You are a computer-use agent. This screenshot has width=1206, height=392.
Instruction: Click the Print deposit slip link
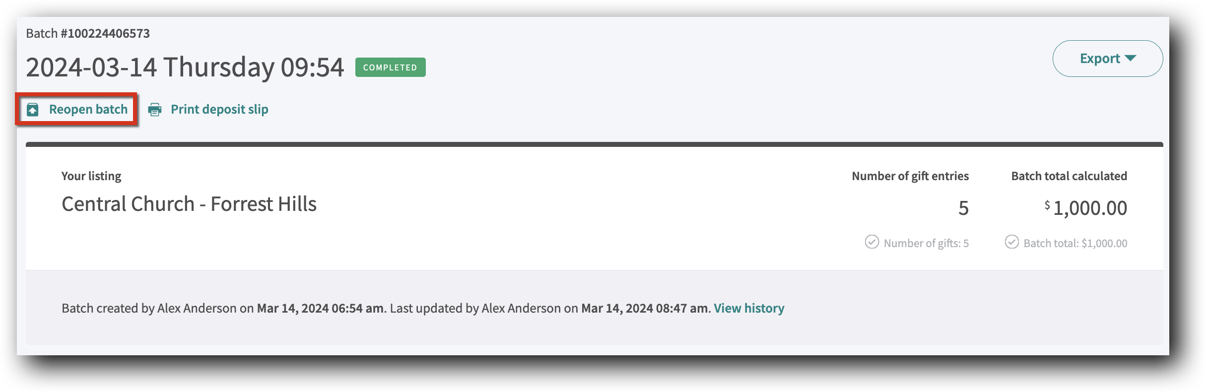219,110
